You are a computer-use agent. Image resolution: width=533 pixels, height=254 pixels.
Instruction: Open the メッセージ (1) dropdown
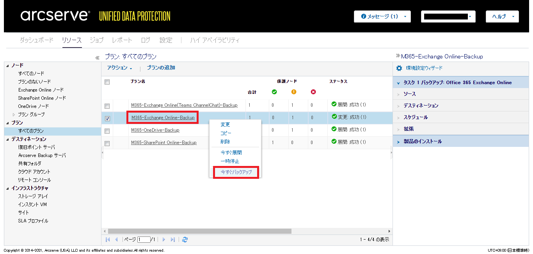[382, 16]
